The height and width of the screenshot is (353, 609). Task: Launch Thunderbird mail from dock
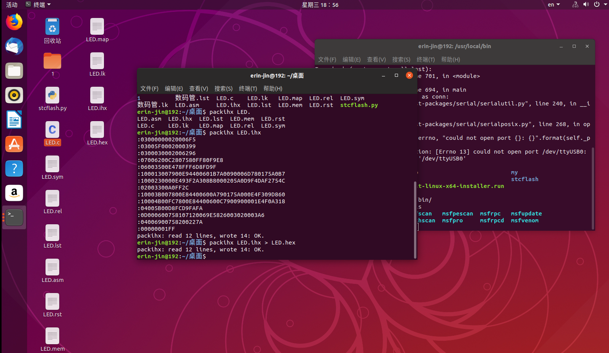[x=14, y=46]
